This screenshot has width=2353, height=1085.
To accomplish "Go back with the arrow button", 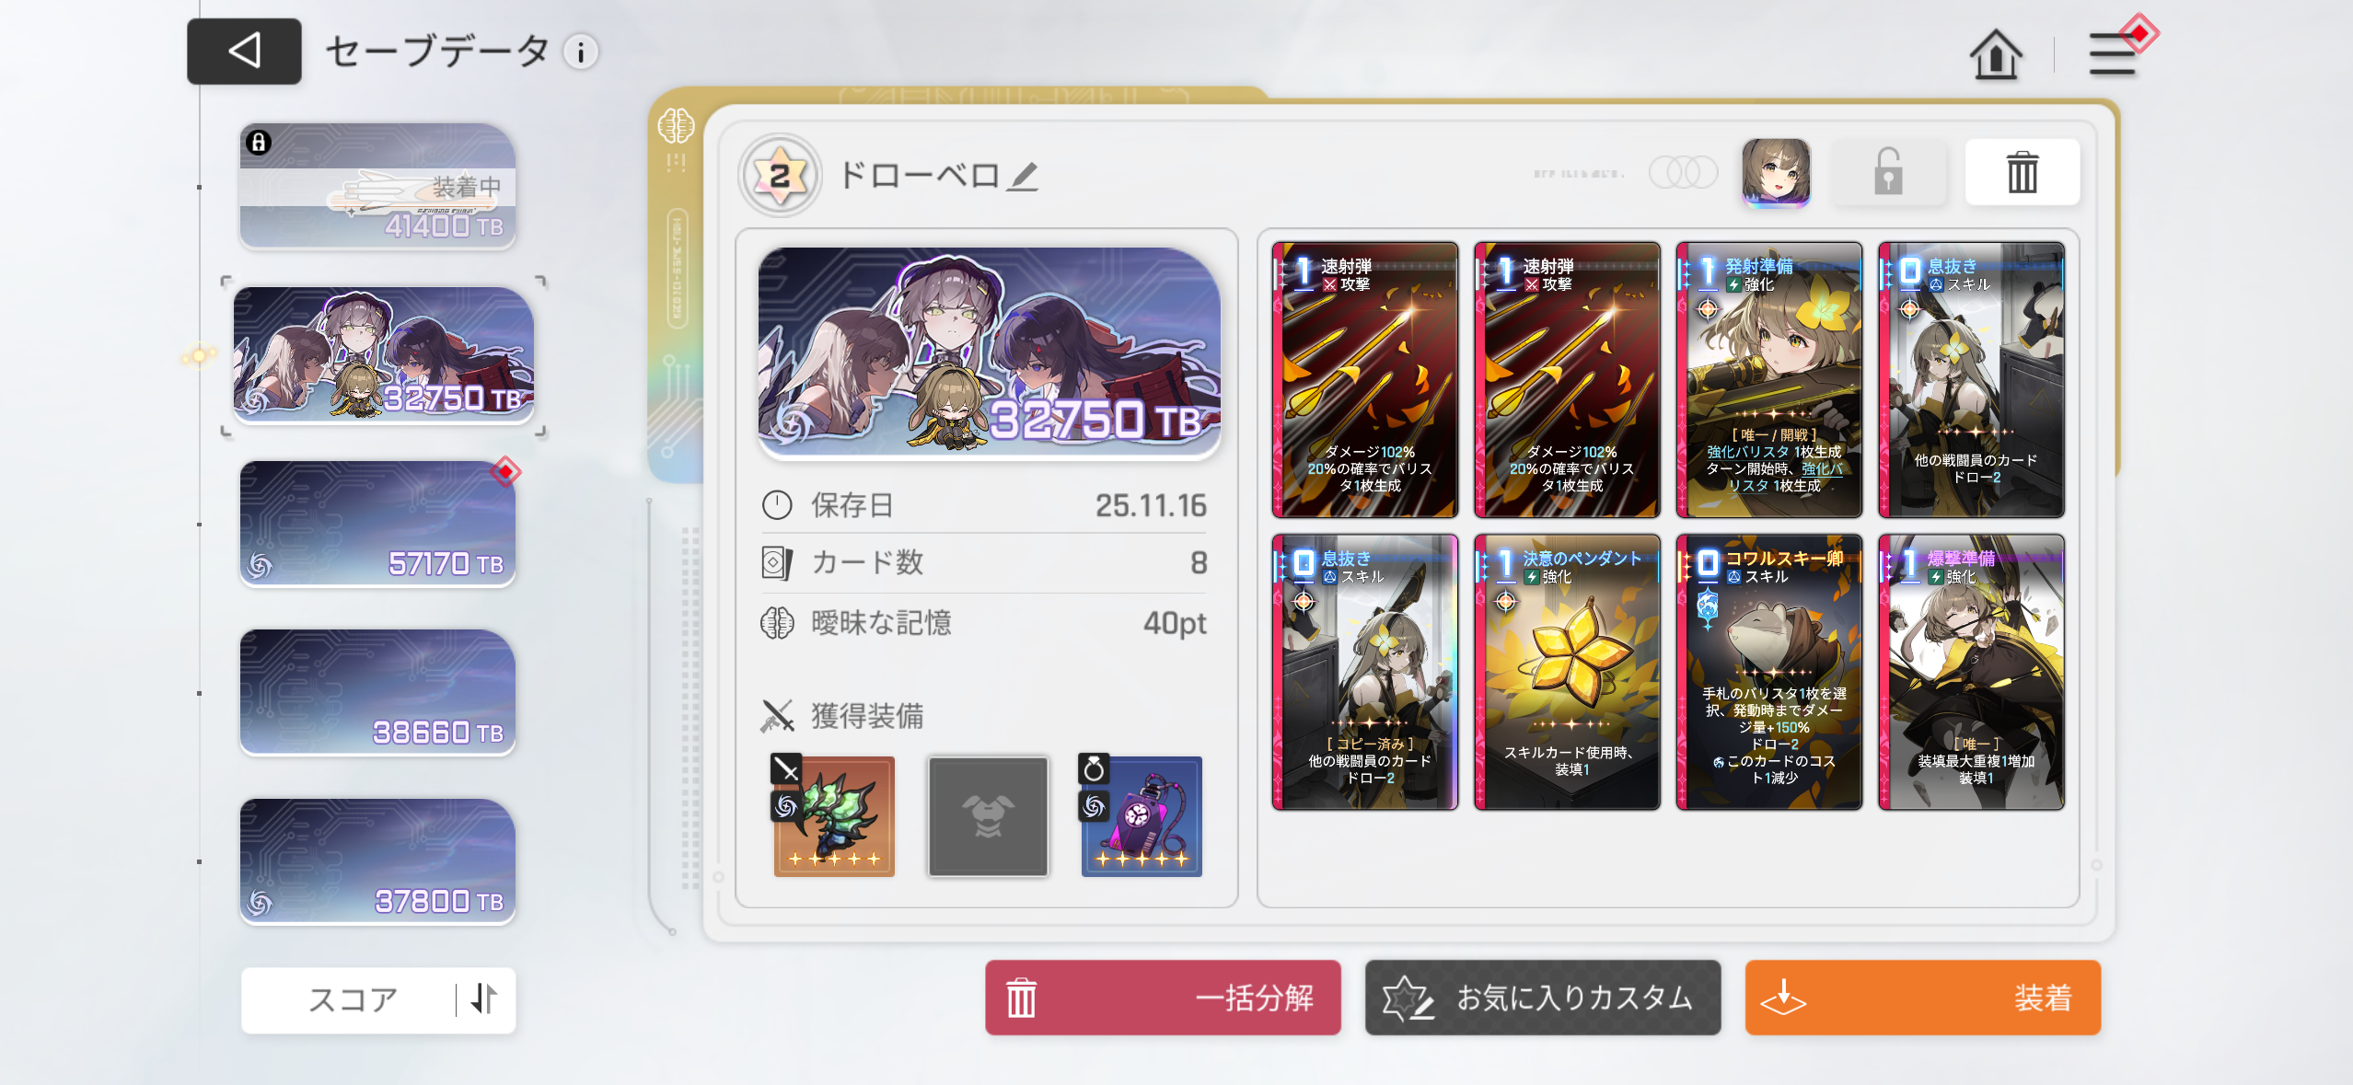I will 244,51.
